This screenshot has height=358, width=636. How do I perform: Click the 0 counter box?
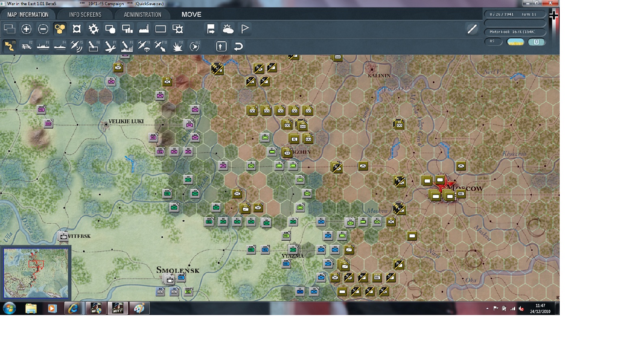536,42
